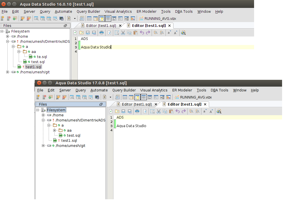Toggle highlighted yellow panel button in 17.0.8 toolbar

[x=138, y=97]
